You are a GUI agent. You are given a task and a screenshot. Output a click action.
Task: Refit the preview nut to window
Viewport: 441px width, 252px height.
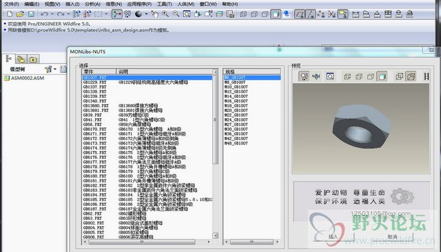click(x=330, y=76)
